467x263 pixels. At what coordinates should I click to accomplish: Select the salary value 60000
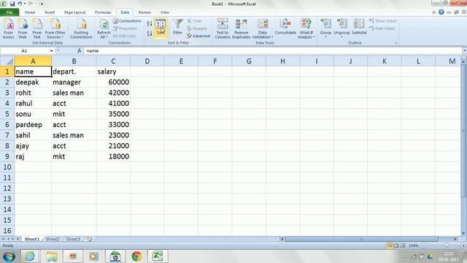pyautogui.click(x=113, y=83)
